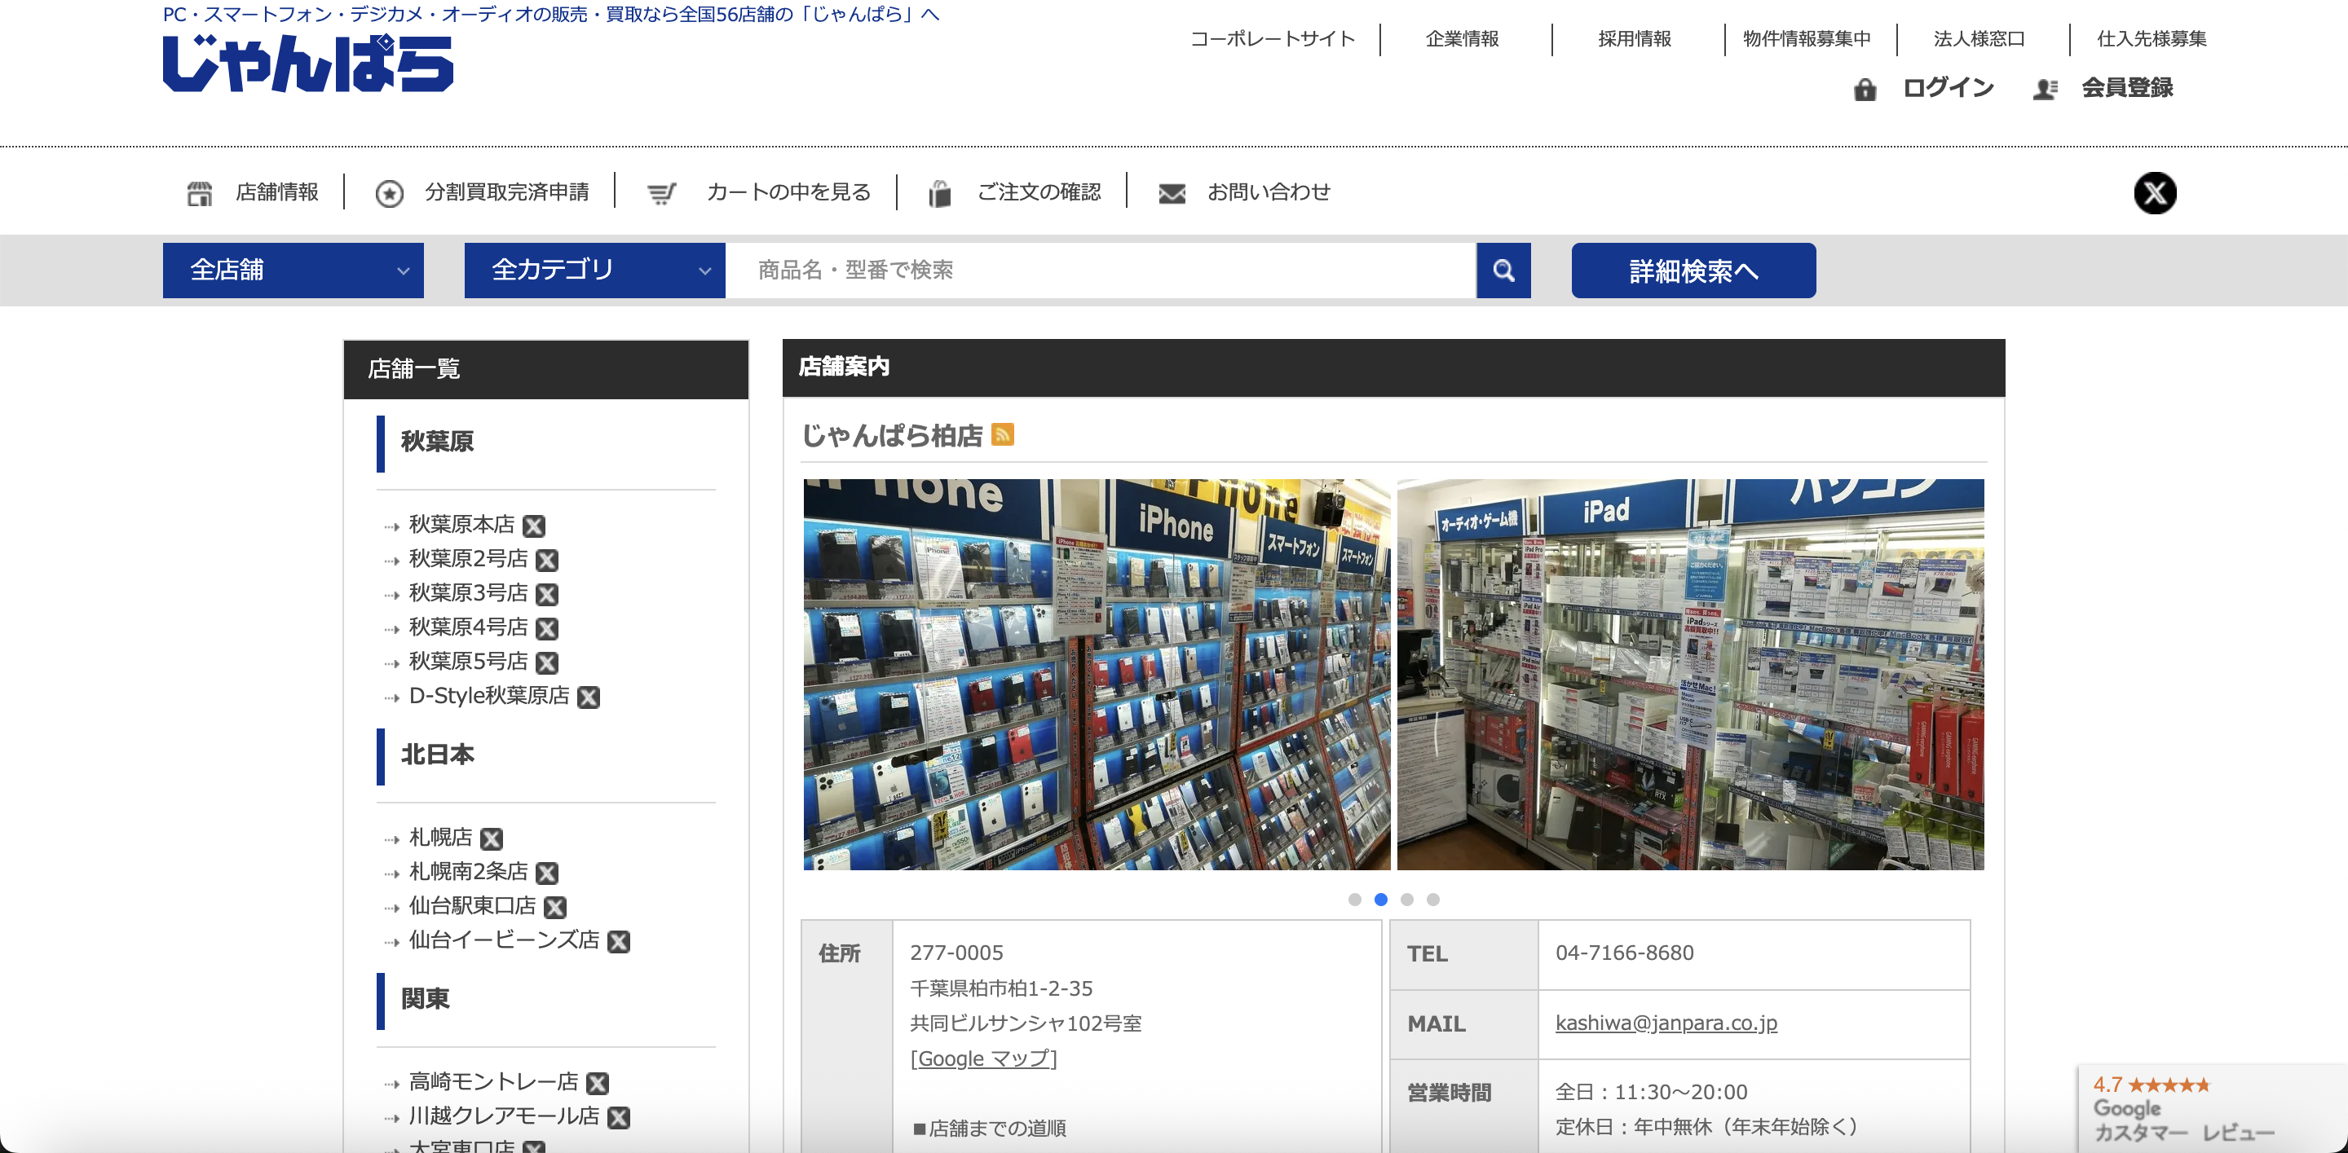Click the Janpara logo
2348x1153 pixels.
[307, 63]
